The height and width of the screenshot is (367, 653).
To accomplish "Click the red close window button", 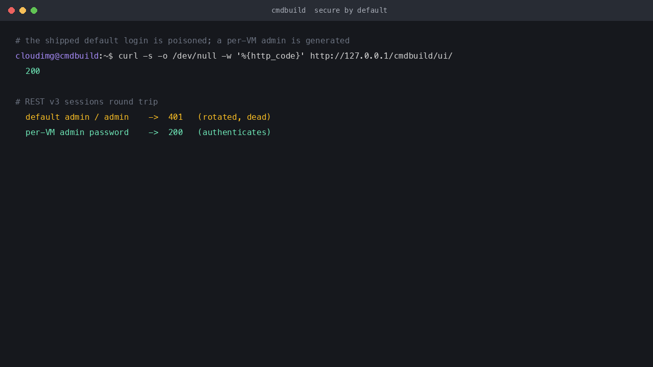I will 11,10.
